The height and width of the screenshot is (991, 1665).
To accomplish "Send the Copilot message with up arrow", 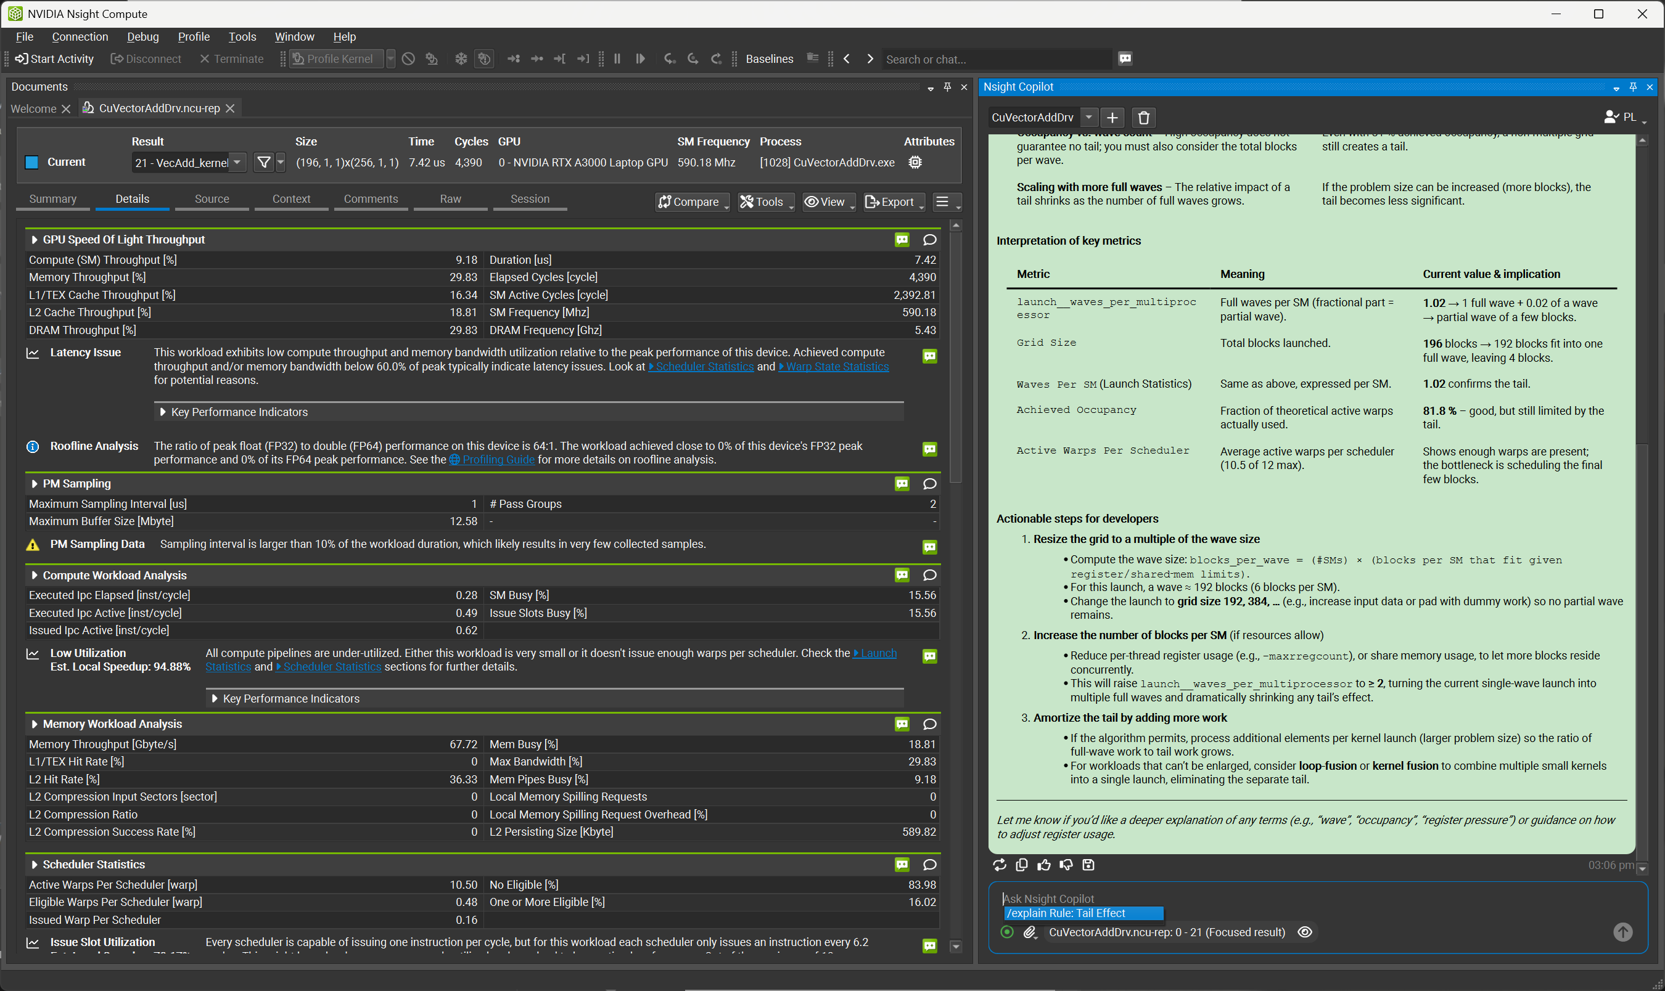I will [x=1623, y=932].
